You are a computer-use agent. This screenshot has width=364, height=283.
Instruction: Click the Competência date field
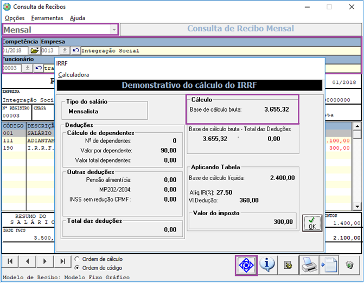[15, 50]
